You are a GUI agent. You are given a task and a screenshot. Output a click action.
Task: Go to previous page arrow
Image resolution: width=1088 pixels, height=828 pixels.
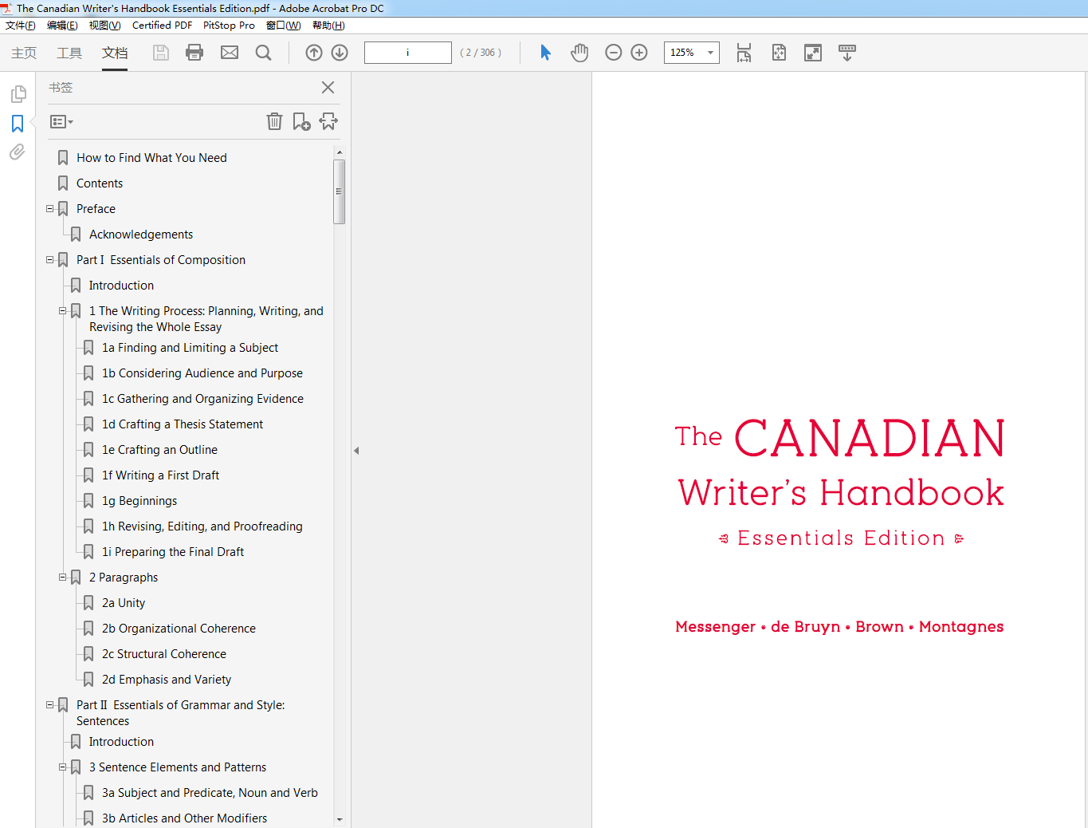pyautogui.click(x=314, y=53)
